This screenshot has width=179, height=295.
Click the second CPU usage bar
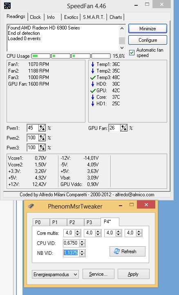click(61, 56)
